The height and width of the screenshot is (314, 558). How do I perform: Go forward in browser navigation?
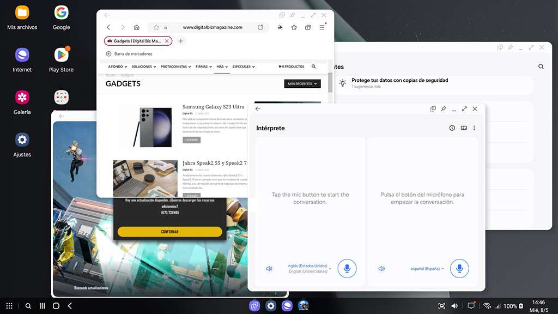[x=123, y=27]
